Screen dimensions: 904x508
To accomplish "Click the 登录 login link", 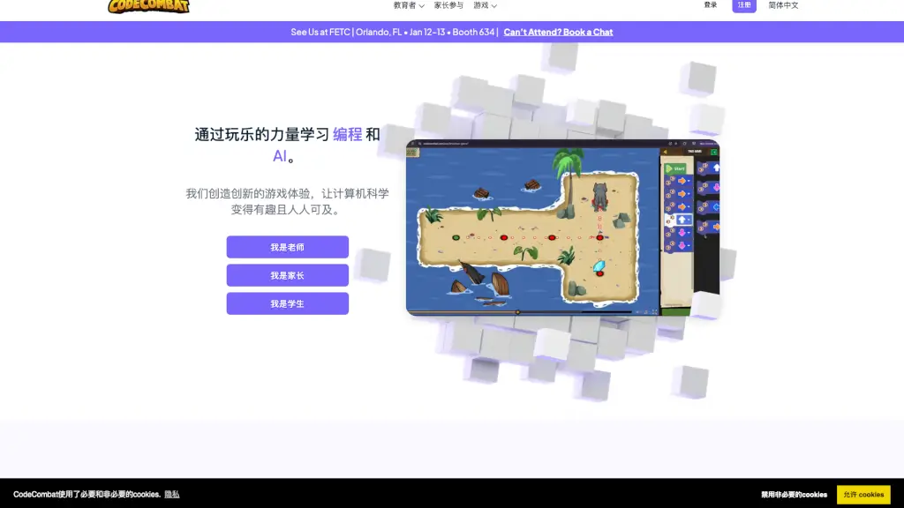I will (711, 5).
